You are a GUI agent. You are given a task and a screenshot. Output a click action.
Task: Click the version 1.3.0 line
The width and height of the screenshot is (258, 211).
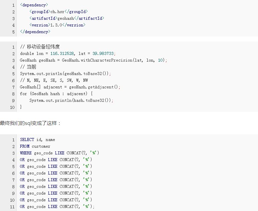(57, 25)
